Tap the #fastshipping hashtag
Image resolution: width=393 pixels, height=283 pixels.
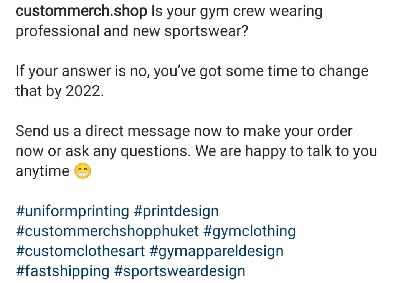pyautogui.click(x=63, y=271)
